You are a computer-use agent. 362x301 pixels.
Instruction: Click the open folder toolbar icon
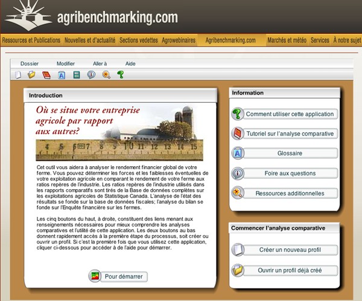(31, 75)
